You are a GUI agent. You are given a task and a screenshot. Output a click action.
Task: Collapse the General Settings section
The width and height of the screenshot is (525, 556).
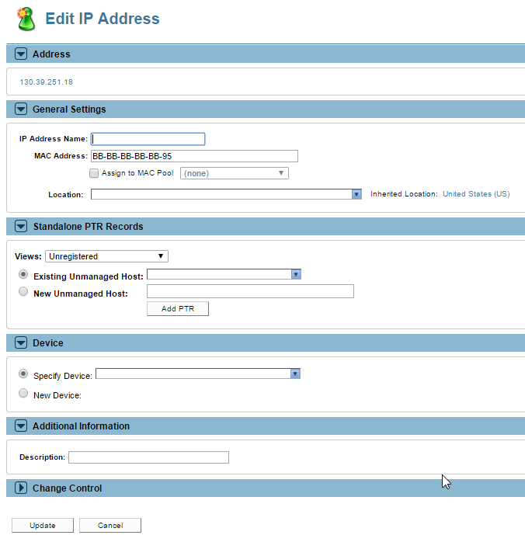point(21,109)
